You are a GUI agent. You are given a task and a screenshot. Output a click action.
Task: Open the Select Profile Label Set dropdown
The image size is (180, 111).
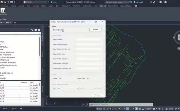(89, 59)
